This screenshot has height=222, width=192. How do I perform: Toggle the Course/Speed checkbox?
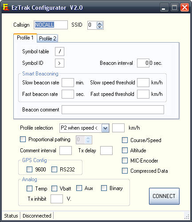125,140
